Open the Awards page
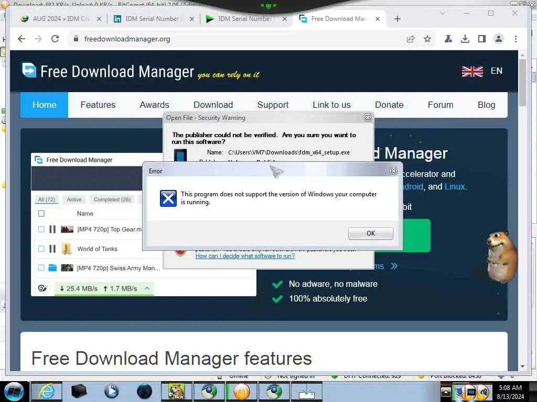537x402 pixels. pos(155,105)
